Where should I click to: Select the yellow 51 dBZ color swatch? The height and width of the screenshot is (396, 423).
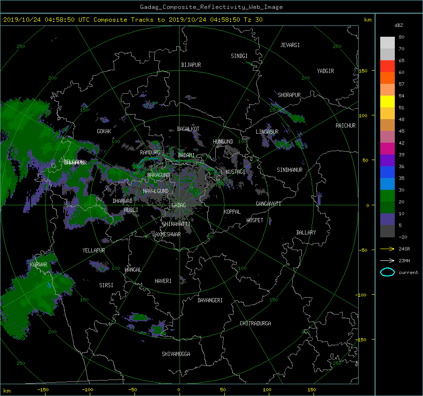387,102
